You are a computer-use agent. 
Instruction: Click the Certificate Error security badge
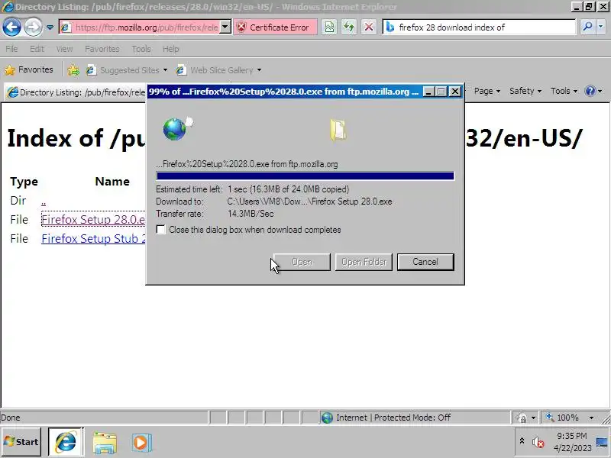275,27
